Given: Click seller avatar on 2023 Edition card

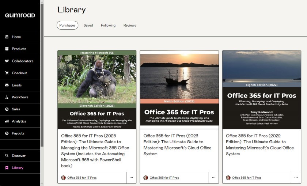Looking at the screenshot, I should (x=146, y=178).
